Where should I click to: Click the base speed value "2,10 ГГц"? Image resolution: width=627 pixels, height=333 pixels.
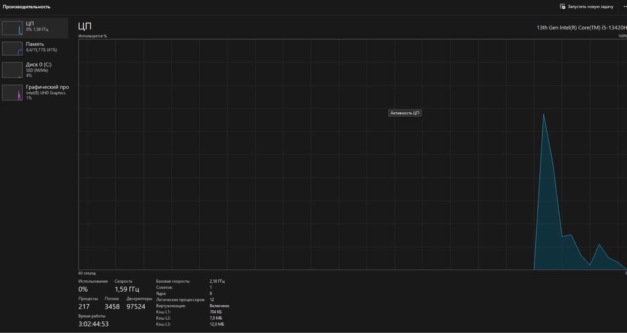click(217, 282)
